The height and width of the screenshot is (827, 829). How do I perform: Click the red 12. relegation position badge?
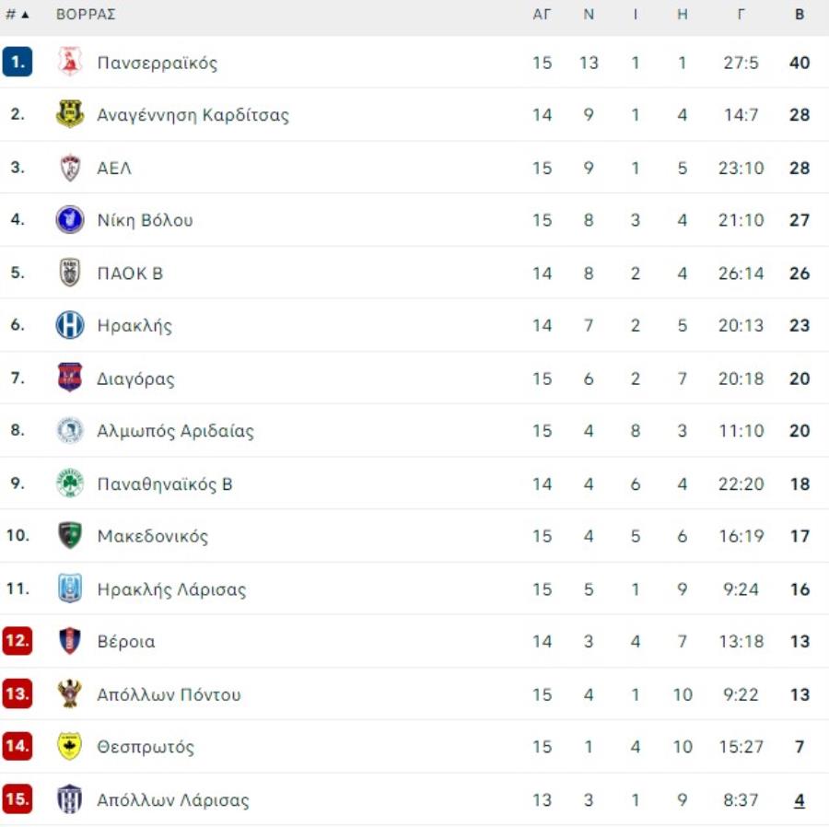17,641
